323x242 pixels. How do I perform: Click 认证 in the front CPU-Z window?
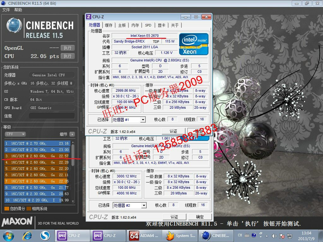pyautogui.click(x=173, y=131)
